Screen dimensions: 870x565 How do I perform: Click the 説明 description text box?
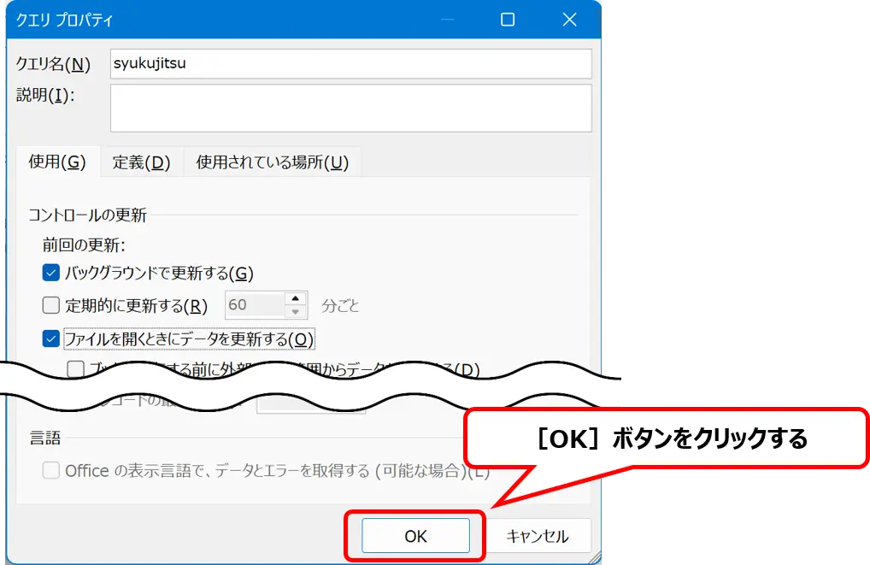(x=350, y=109)
